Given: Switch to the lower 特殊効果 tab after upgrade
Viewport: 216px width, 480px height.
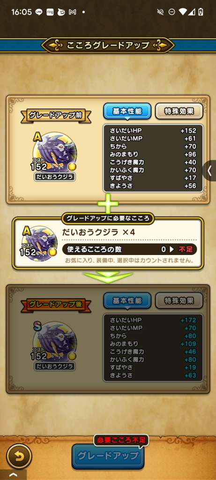Looking at the screenshot, I should (x=179, y=300).
